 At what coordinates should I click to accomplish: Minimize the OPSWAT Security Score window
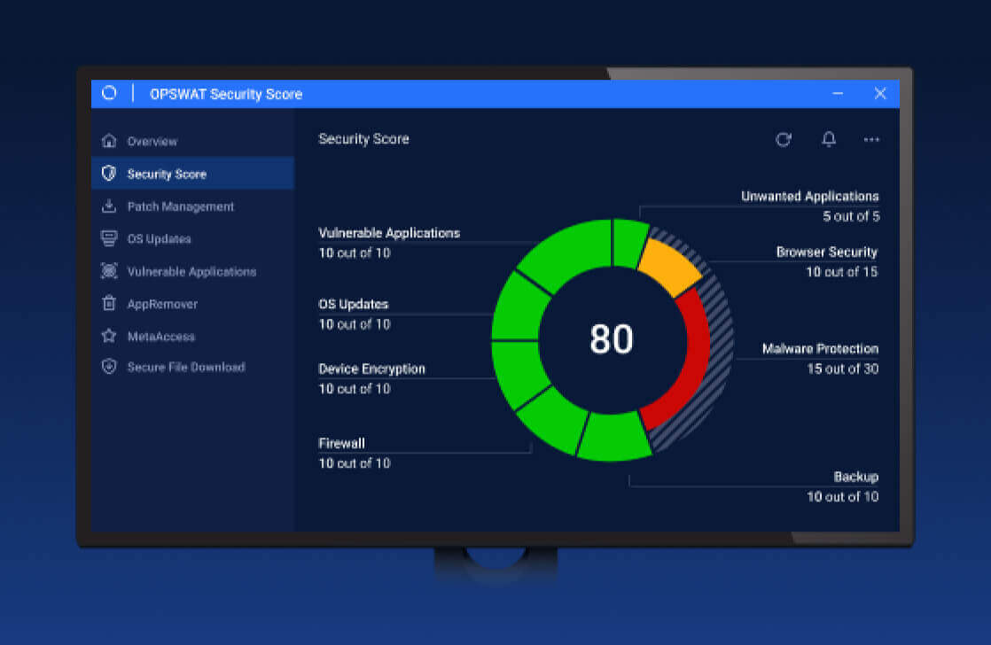click(x=838, y=93)
